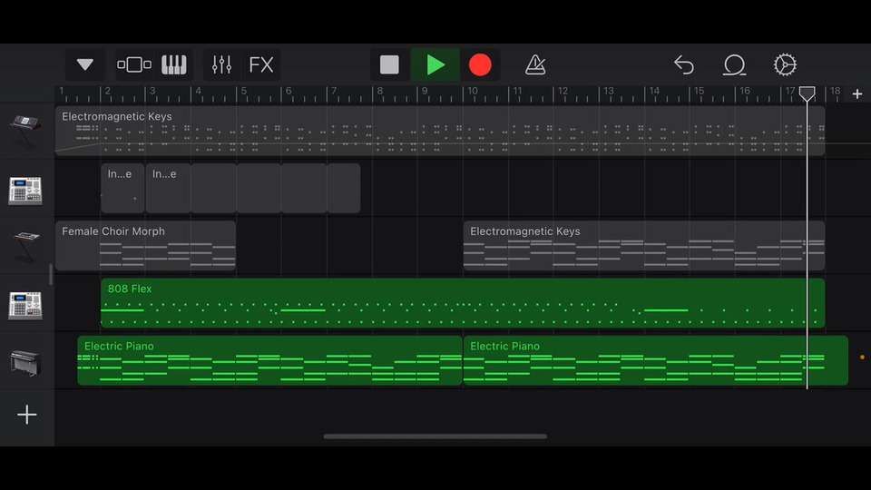Click bar 1 on the ruler
The height and width of the screenshot is (490, 871).
tap(61, 91)
